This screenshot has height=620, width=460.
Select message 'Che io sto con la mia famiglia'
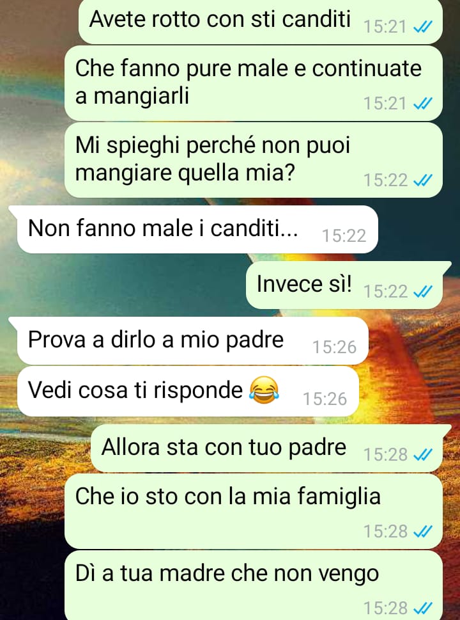click(x=254, y=511)
